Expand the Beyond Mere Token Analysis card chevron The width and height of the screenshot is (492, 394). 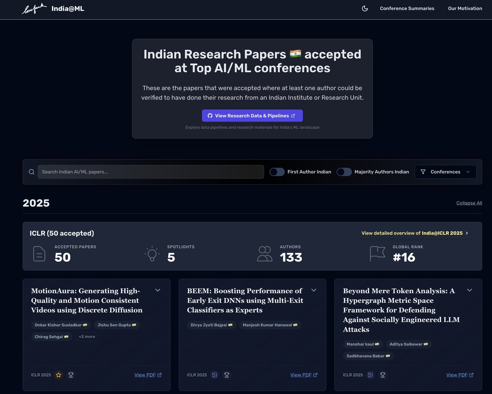pos(469,290)
